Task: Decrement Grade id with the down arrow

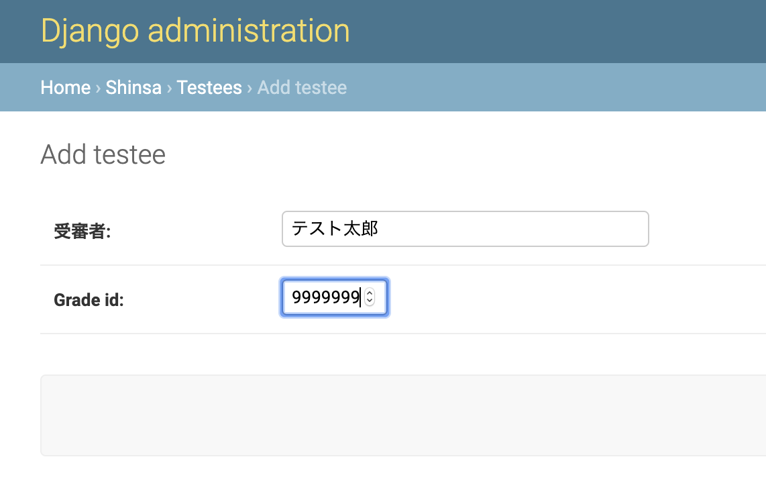Action: [370, 301]
